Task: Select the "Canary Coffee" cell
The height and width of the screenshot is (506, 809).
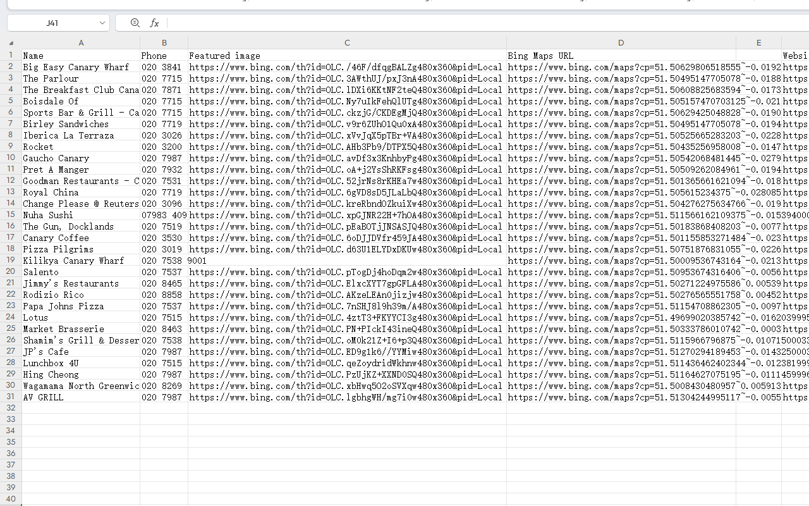Action: [x=81, y=238]
